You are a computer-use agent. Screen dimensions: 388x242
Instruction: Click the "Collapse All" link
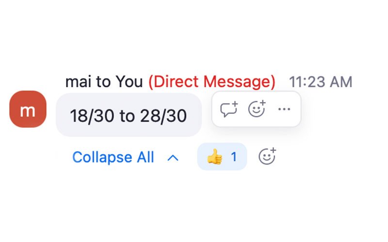(x=113, y=157)
